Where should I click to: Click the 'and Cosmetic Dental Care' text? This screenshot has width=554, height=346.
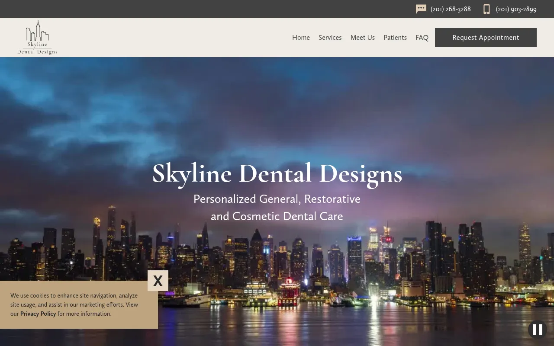[x=277, y=216]
